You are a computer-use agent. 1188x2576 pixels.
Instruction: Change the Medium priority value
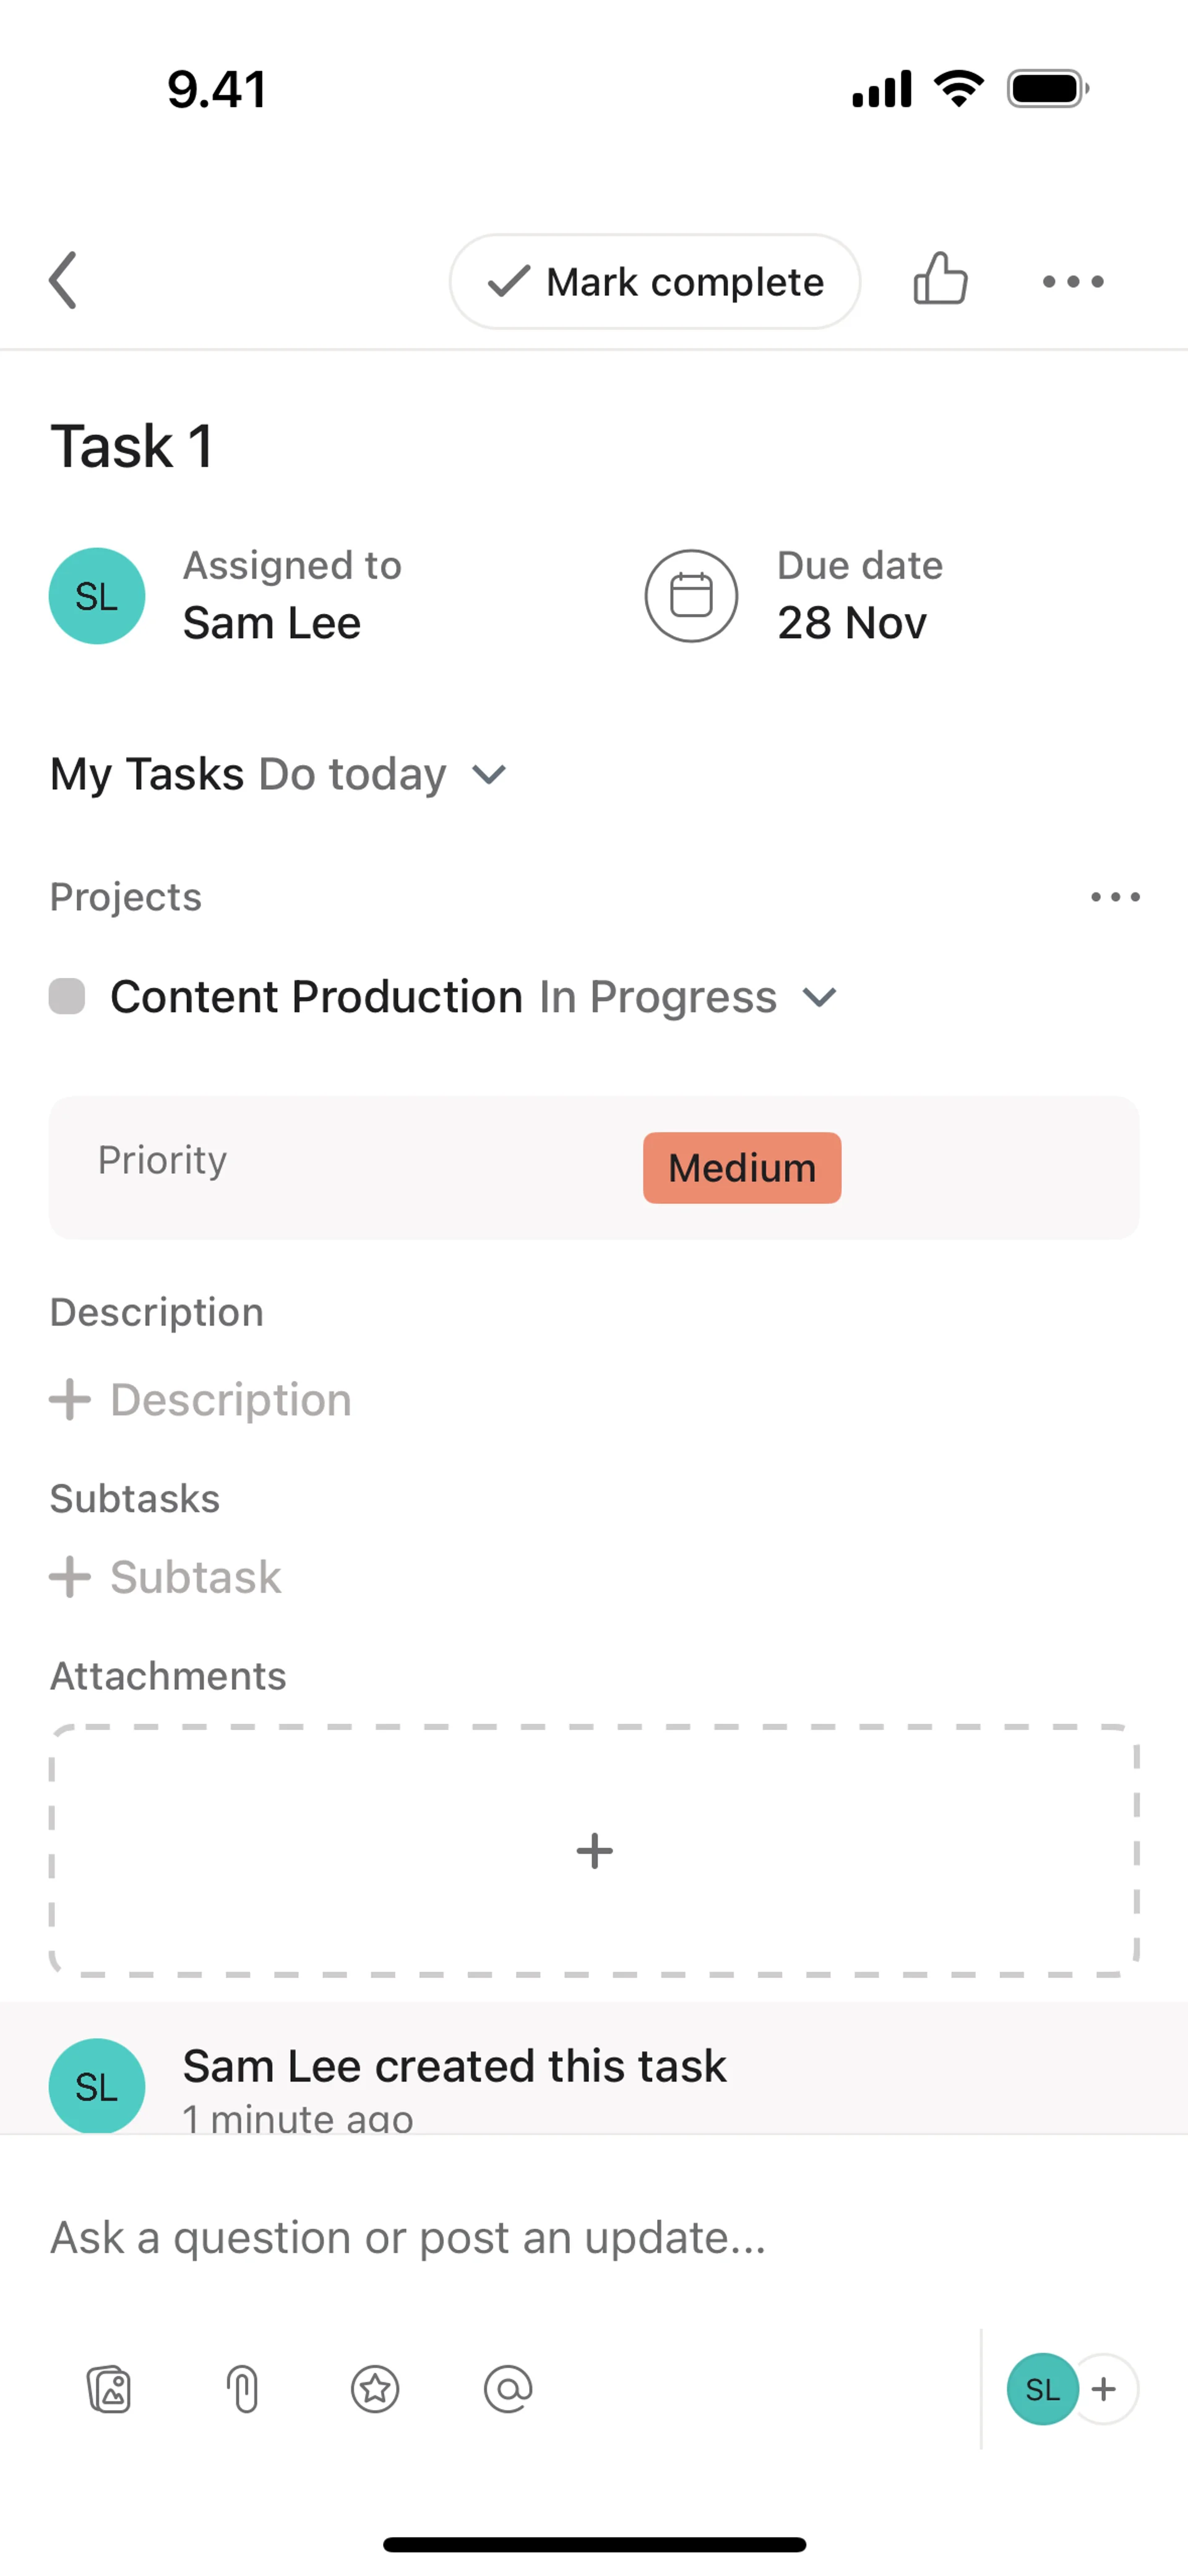point(741,1168)
